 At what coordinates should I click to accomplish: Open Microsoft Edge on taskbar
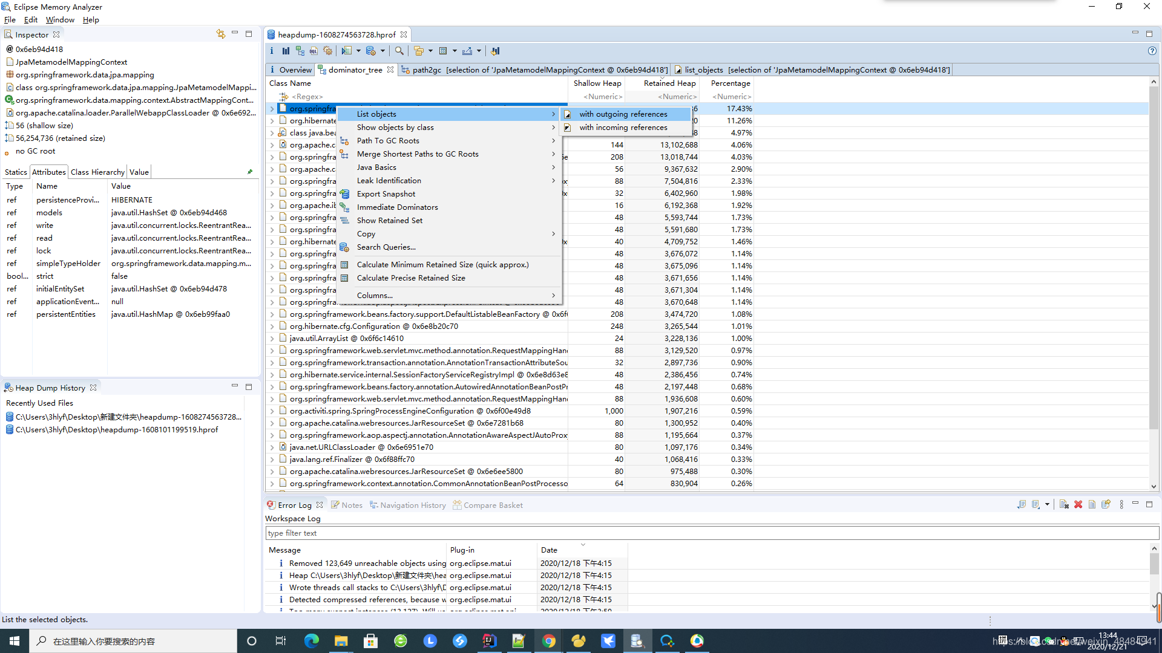[312, 641]
